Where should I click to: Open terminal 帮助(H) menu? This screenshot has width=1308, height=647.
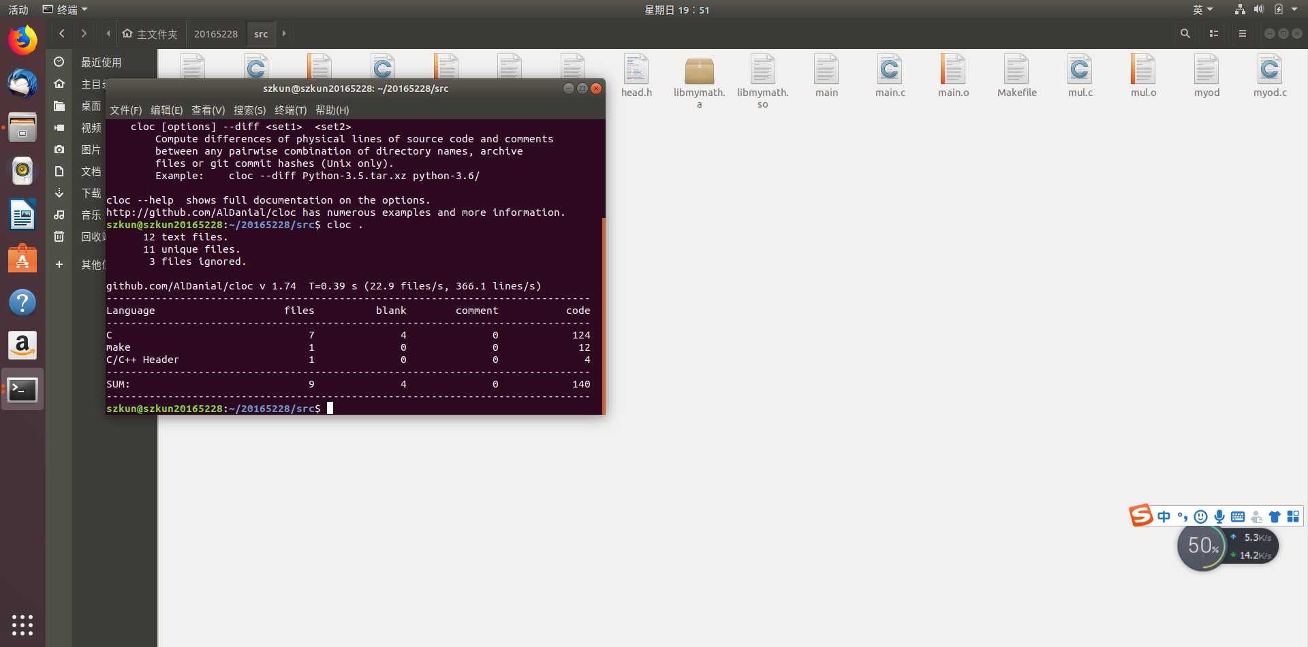pos(332,110)
